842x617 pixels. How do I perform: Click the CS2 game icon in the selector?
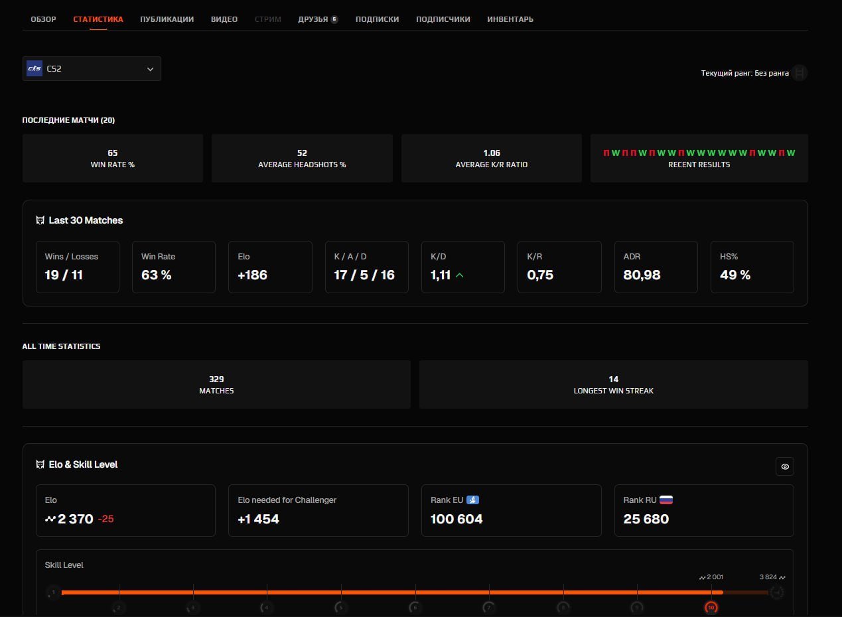tap(34, 68)
